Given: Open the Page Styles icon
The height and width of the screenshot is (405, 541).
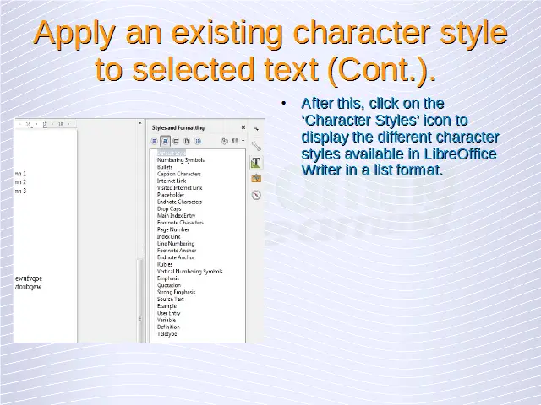Looking at the screenshot, I should [x=186, y=141].
